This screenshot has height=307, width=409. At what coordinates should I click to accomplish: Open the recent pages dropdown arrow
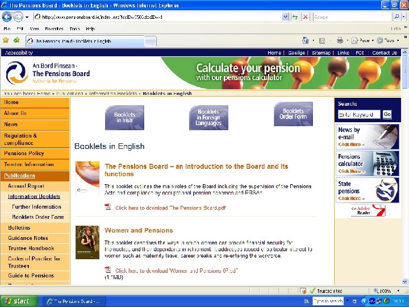[x=27, y=17]
